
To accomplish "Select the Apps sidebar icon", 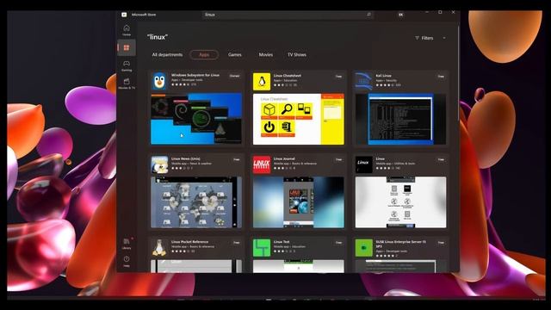I will click(x=127, y=48).
